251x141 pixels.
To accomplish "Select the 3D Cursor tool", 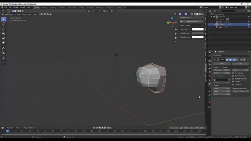I will click(4, 24).
